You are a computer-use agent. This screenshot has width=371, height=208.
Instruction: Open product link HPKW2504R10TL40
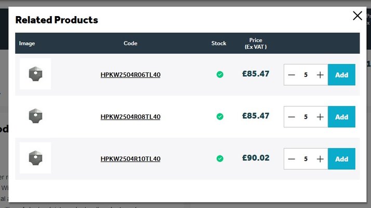(130, 159)
